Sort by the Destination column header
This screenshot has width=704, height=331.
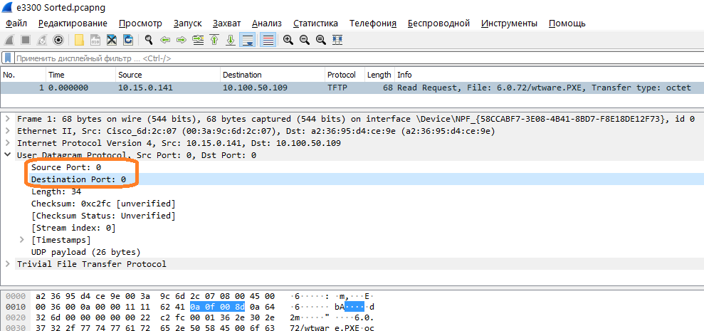[x=242, y=75]
